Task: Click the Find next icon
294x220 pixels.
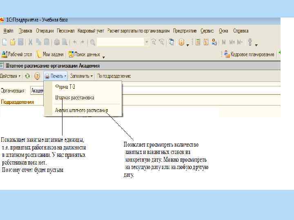Action: tap(154, 42)
